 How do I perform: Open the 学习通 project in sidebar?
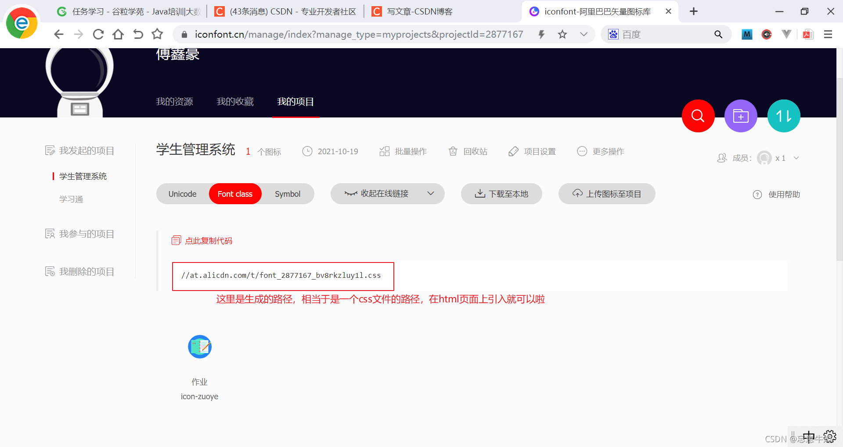[x=71, y=199]
